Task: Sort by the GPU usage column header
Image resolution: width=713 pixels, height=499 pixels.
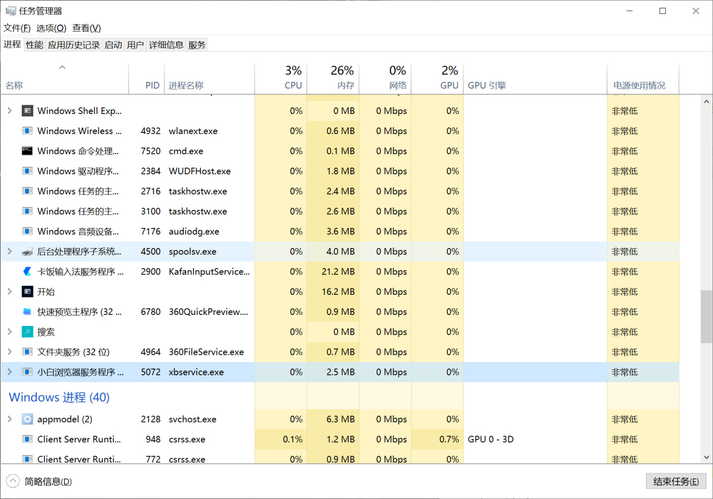Action: point(437,79)
